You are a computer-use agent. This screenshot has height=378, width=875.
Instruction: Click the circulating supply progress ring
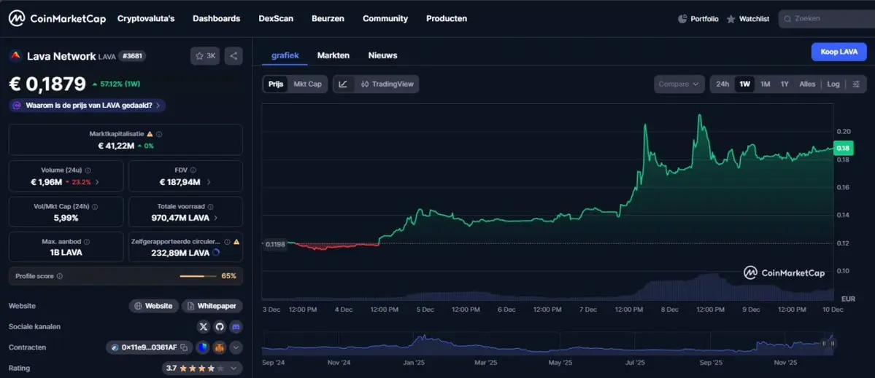coord(216,253)
